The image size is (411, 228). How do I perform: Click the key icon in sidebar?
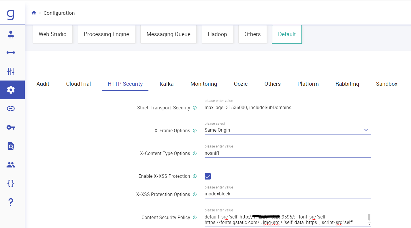pos(11,127)
